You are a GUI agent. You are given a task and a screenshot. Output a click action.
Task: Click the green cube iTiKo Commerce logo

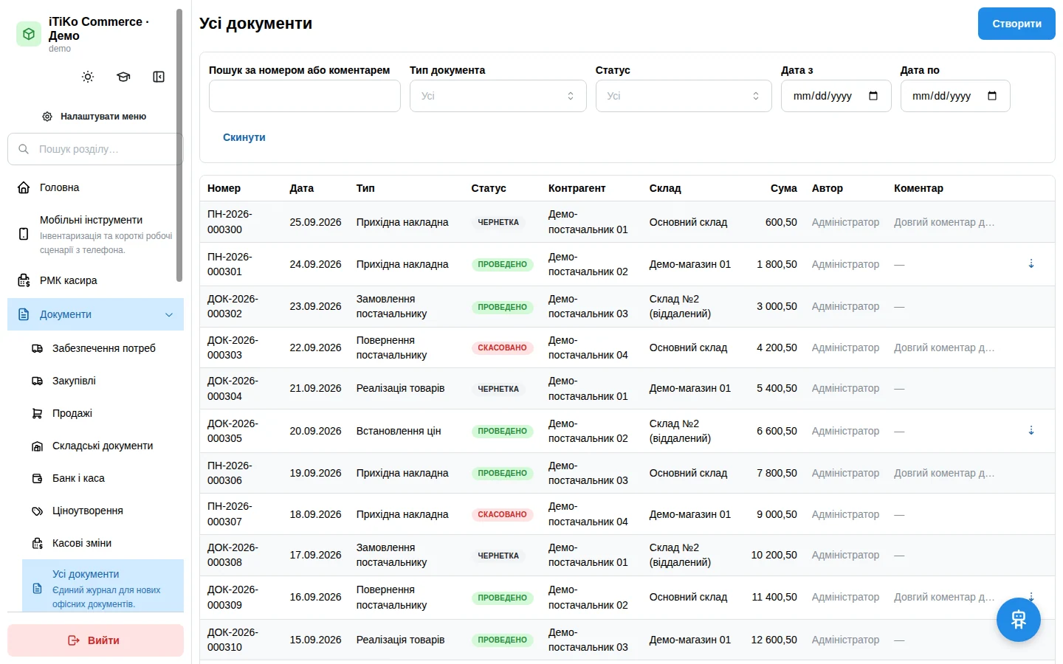[x=29, y=34]
